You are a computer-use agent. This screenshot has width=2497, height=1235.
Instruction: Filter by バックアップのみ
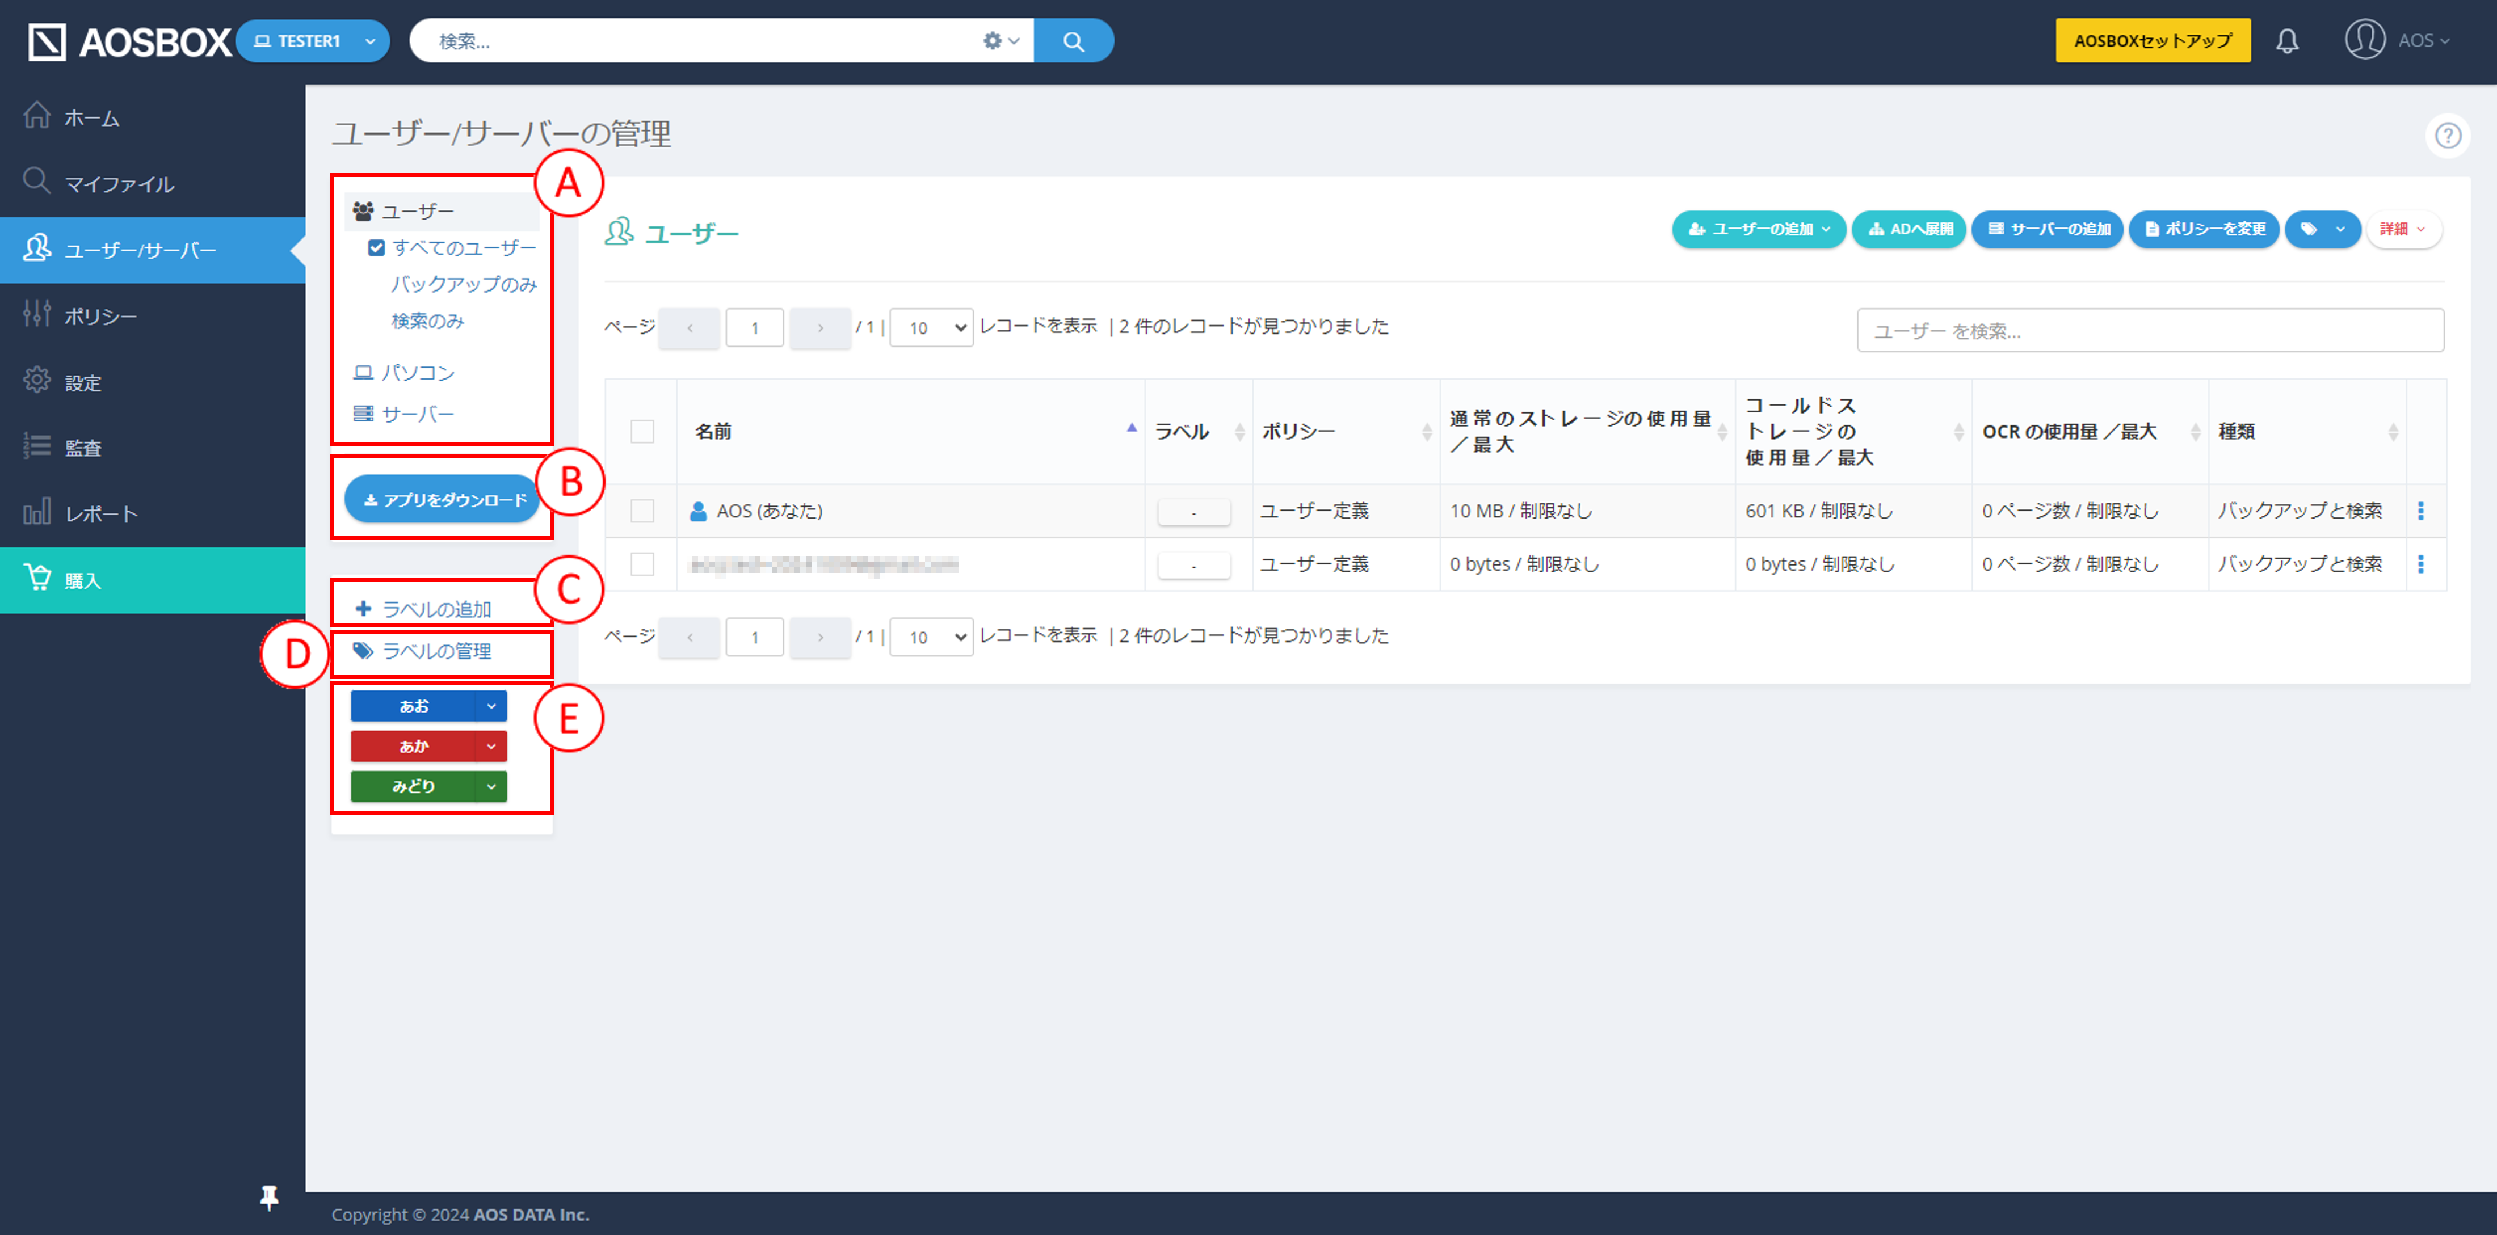(x=463, y=285)
